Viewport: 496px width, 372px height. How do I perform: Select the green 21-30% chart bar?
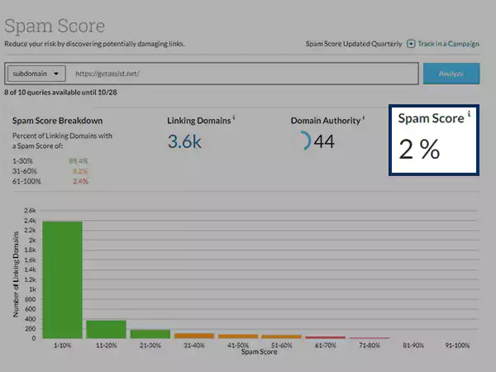pyautogui.click(x=150, y=333)
